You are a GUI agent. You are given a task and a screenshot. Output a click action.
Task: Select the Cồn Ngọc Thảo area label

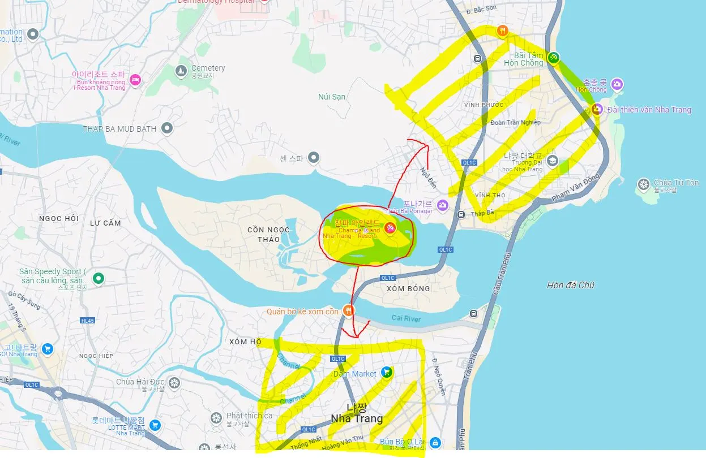(268, 234)
